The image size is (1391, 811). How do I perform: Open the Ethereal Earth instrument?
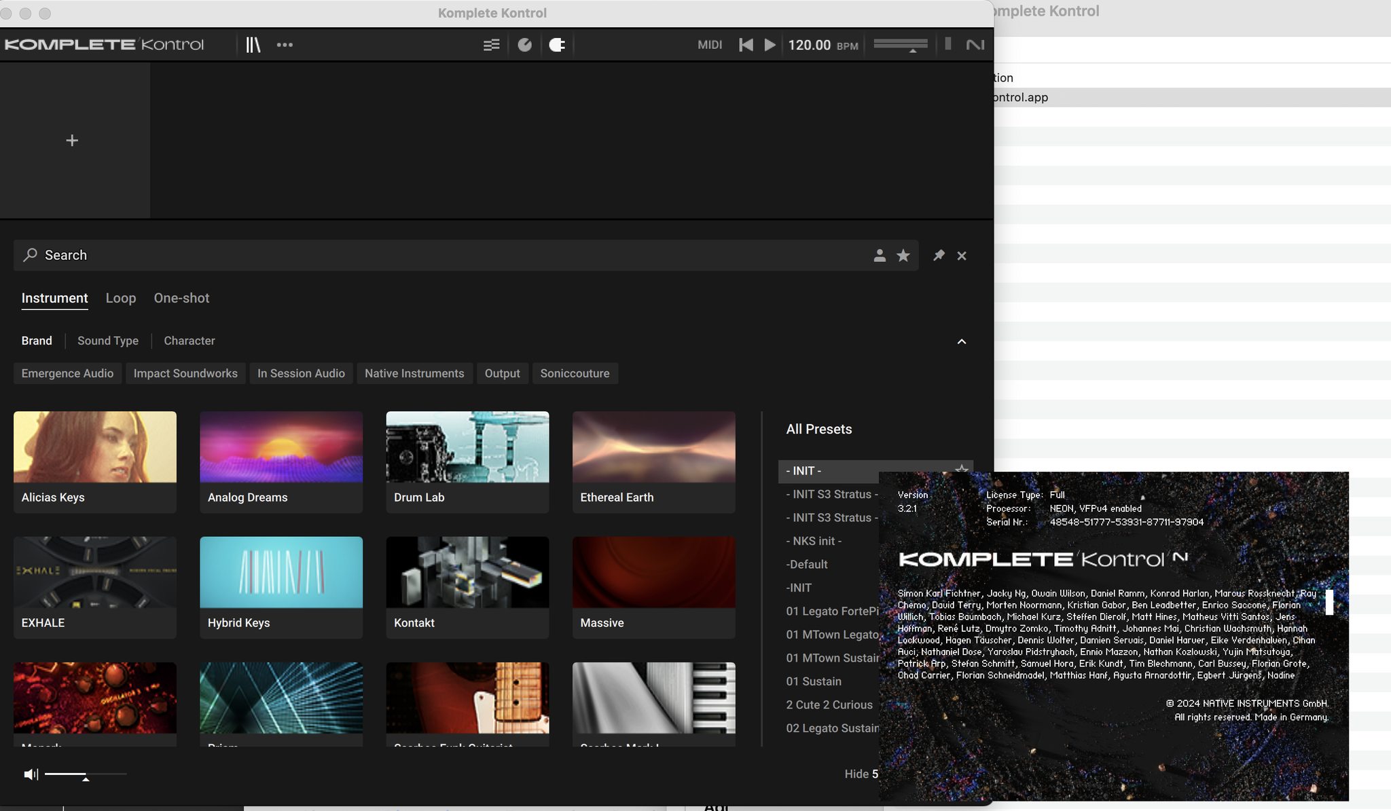point(654,461)
